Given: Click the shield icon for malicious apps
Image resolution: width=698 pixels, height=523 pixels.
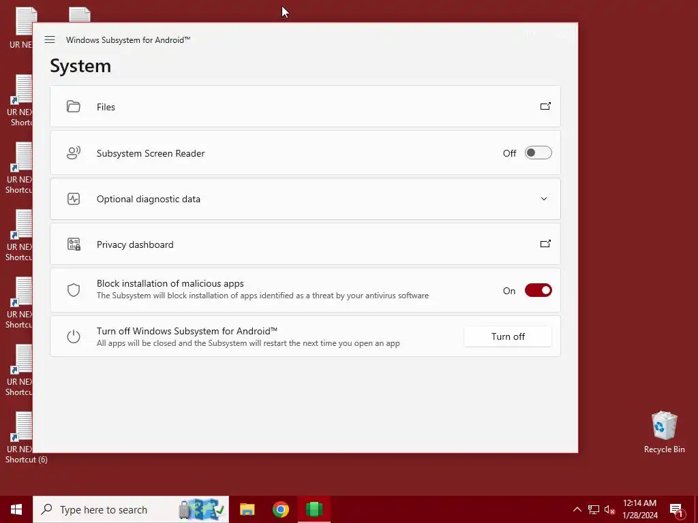Looking at the screenshot, I should click(74, 290).
